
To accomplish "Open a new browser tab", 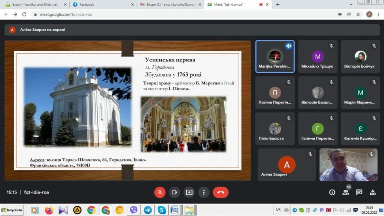I will click(x=278, y=4).
